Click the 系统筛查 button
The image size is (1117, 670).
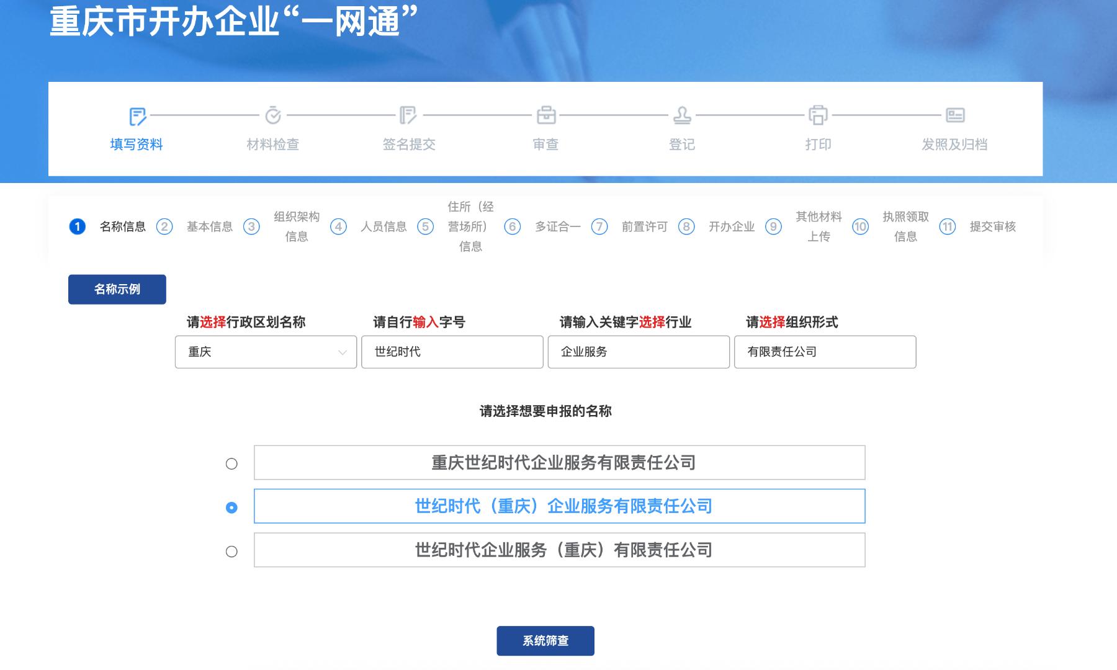coord(545,641)
